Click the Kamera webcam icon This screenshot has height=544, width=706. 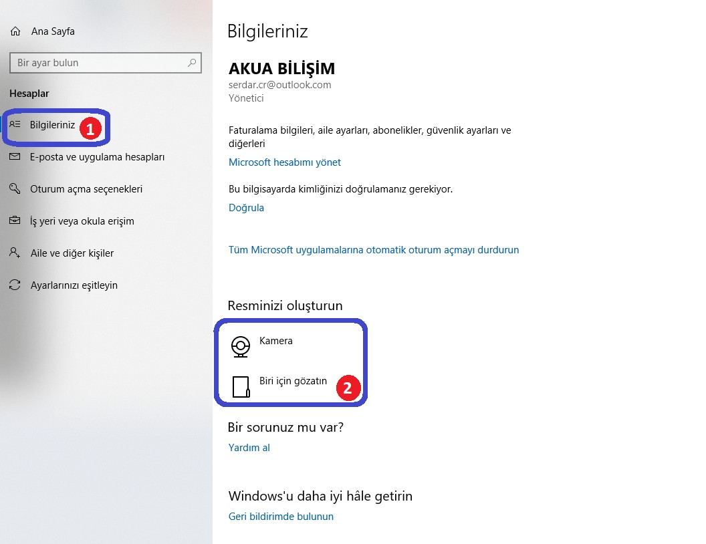(241, 346)
